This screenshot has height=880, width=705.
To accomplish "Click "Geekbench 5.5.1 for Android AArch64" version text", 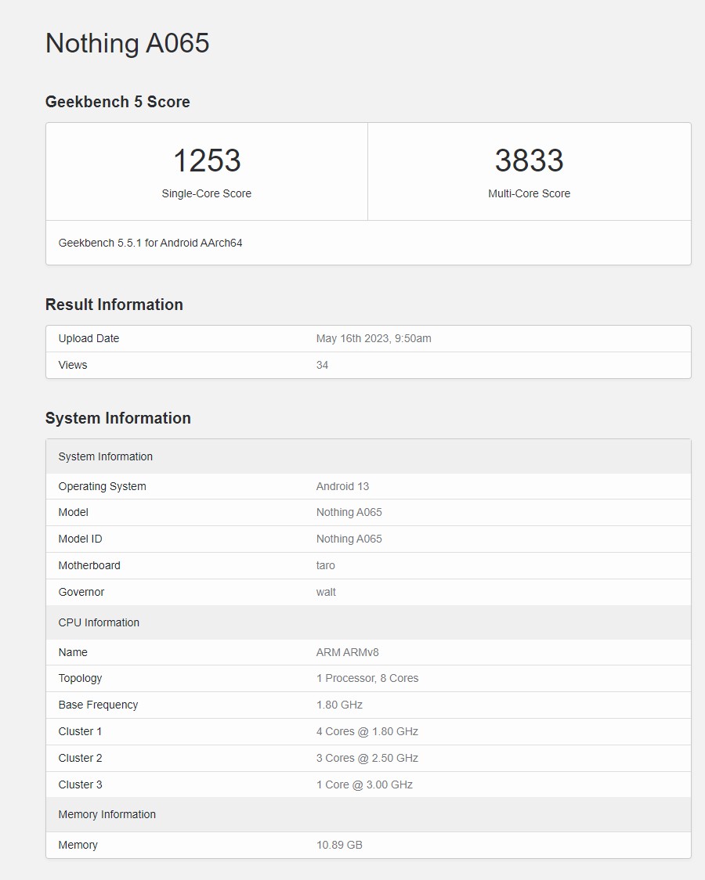I will tap(150, 243).
